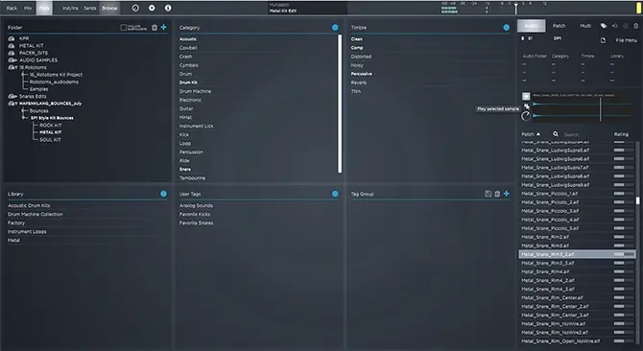Add a new folder with plus icon
The image size is (643, 351).
click(163, 27)
